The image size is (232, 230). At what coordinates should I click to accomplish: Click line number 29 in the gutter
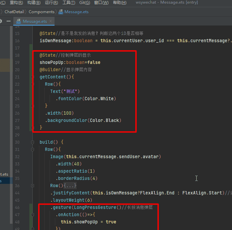tap(17, 135)
